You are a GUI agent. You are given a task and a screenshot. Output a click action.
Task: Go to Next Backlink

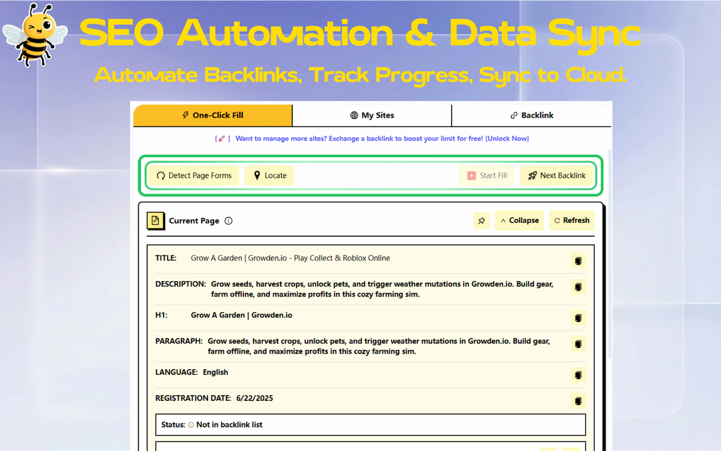557,175
